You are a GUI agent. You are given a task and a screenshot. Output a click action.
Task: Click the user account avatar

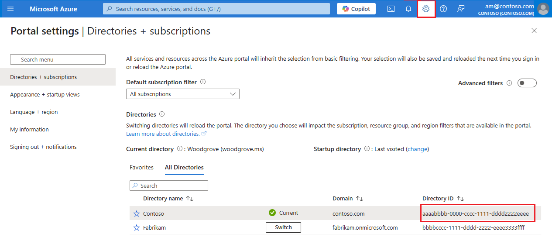[543, 9]
